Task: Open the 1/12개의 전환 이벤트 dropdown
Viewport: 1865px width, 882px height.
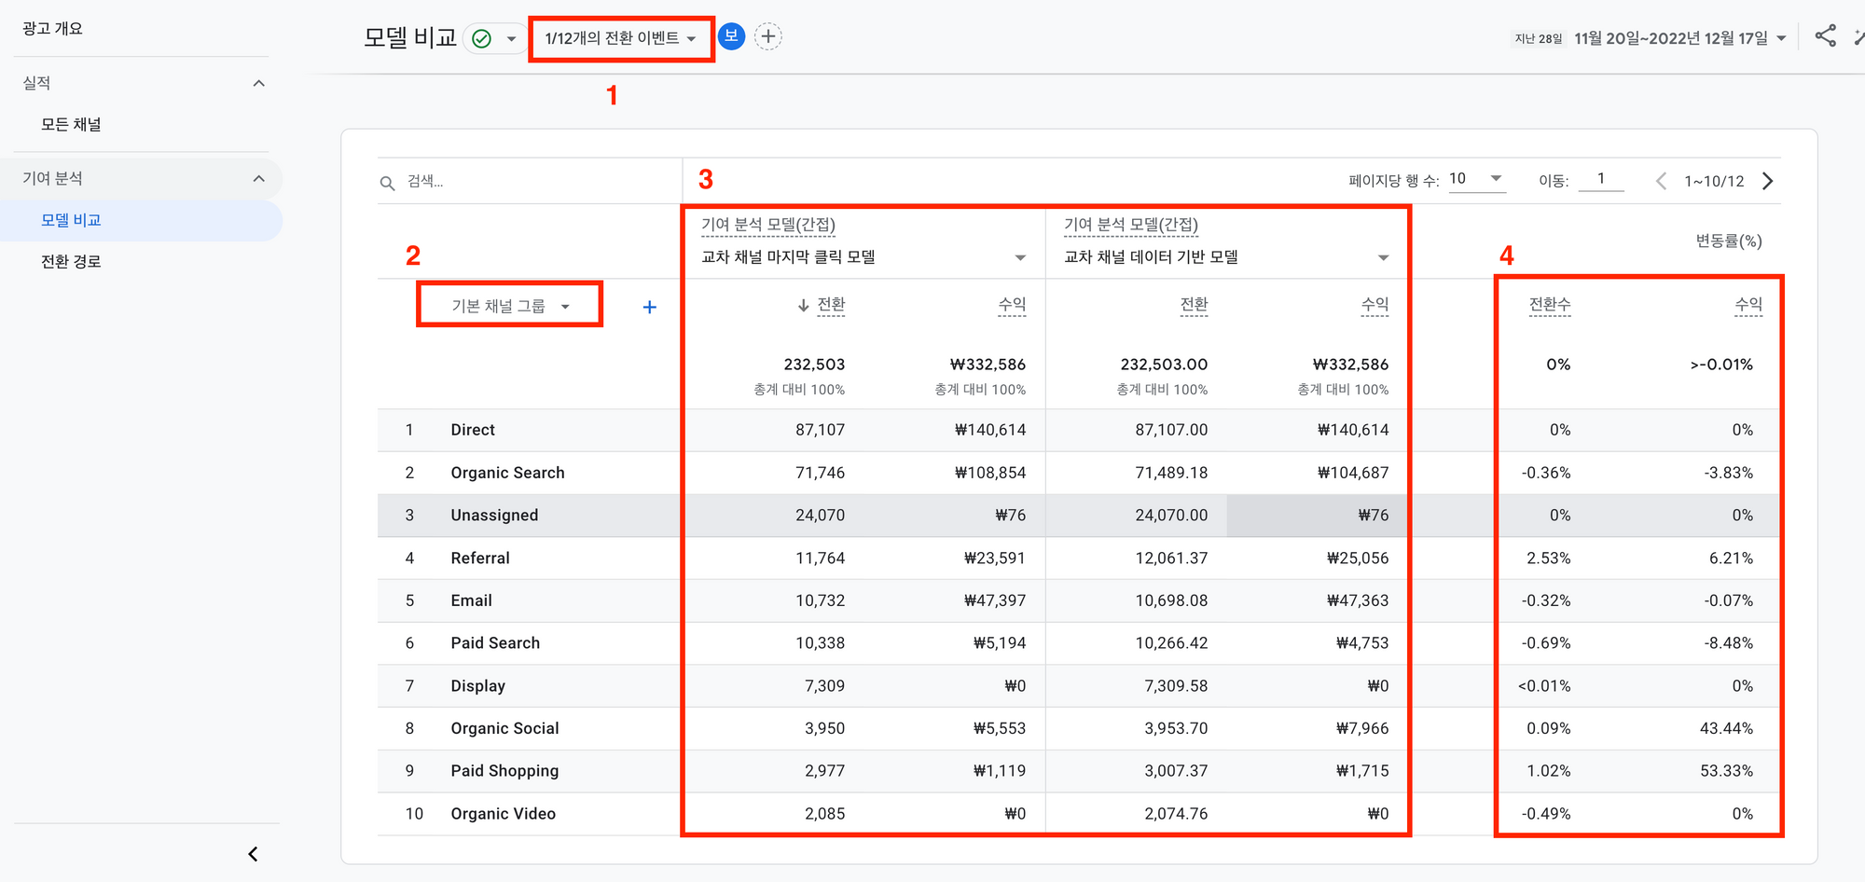Action: pos(620,38)
